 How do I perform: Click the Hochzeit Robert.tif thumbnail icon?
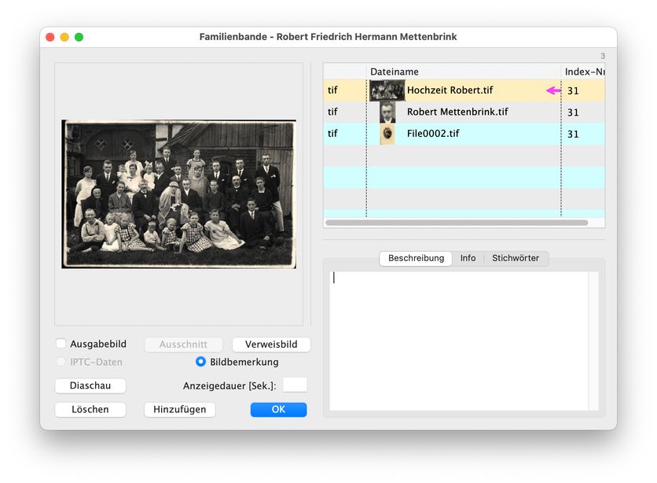(x=387, y=90)
